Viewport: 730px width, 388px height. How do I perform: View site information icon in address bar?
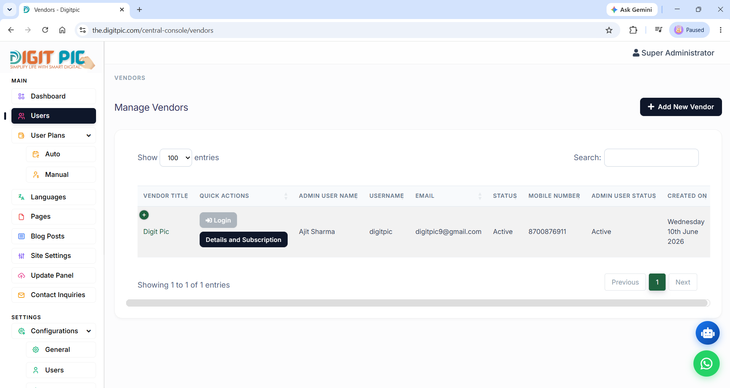[x=83, y=30]
